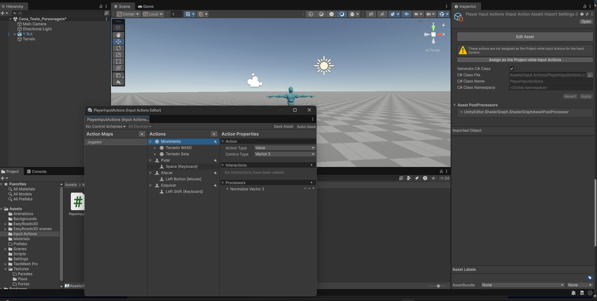Select the Jogador action map
The width and height of the screenshot is (597, 301).
click(116, 142)
